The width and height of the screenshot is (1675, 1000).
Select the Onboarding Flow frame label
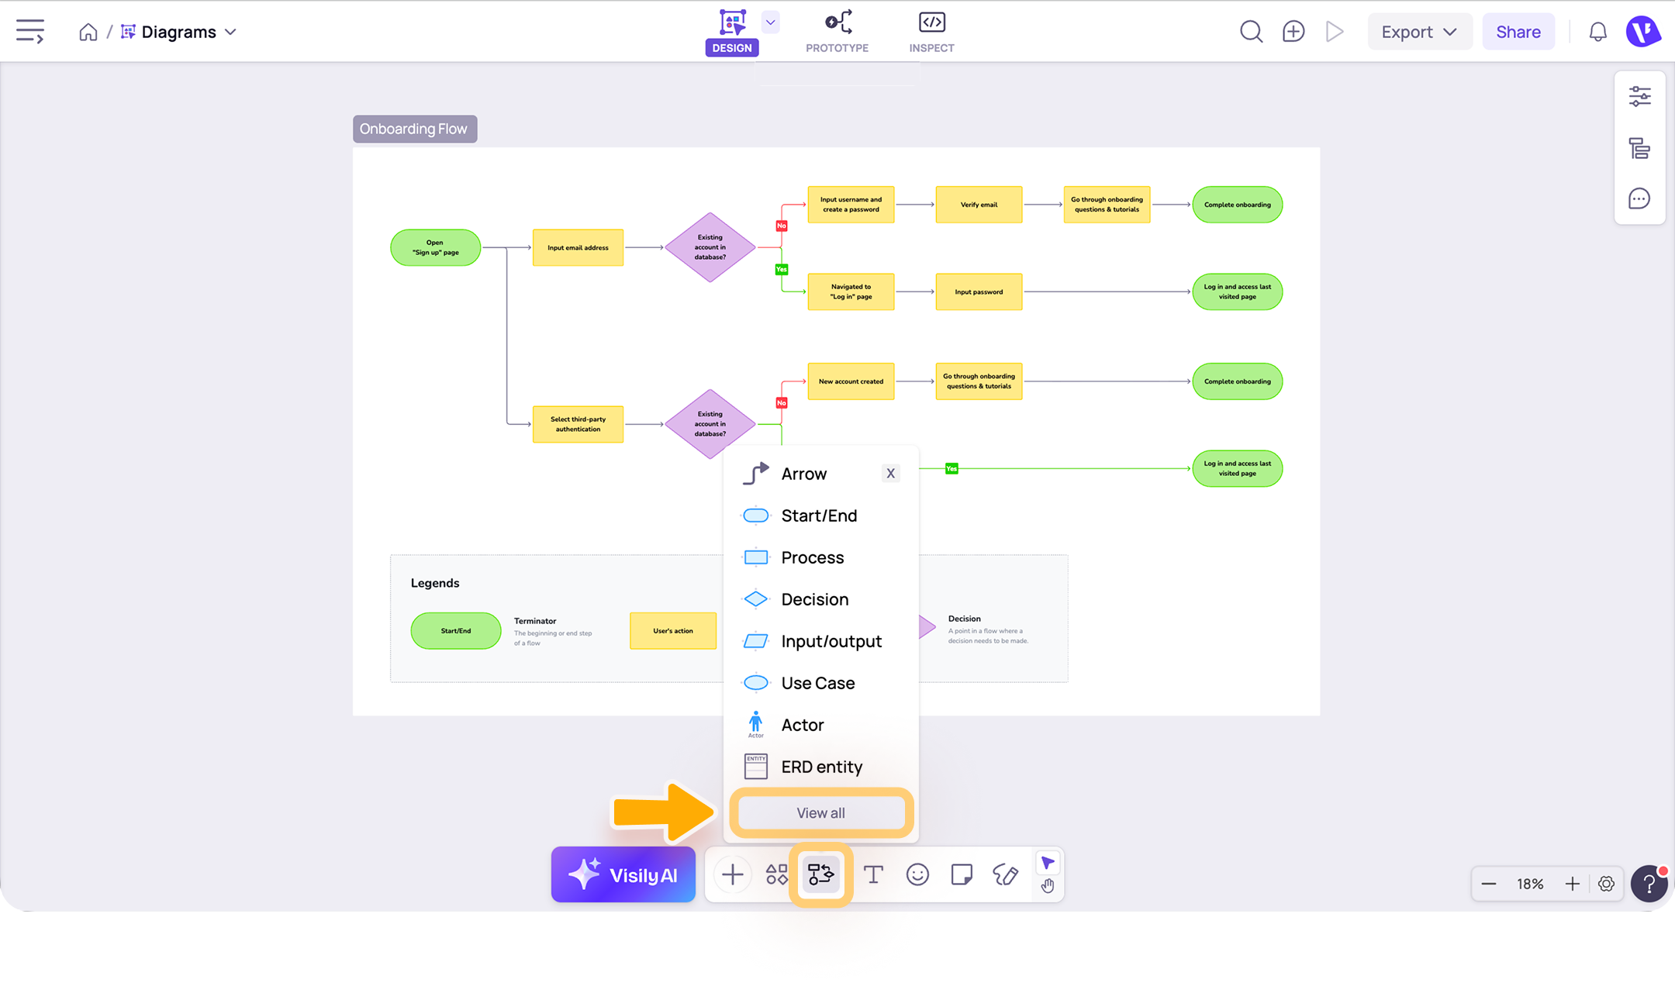pos(415,129)
